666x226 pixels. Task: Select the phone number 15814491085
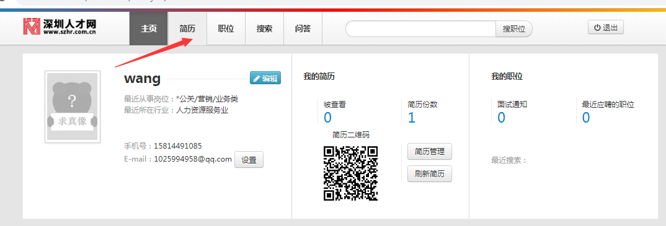coord(177,146)
